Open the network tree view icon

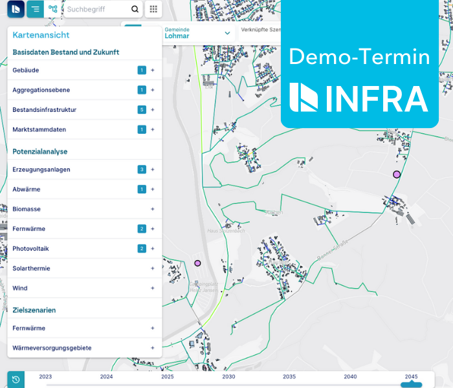(52, 9)
